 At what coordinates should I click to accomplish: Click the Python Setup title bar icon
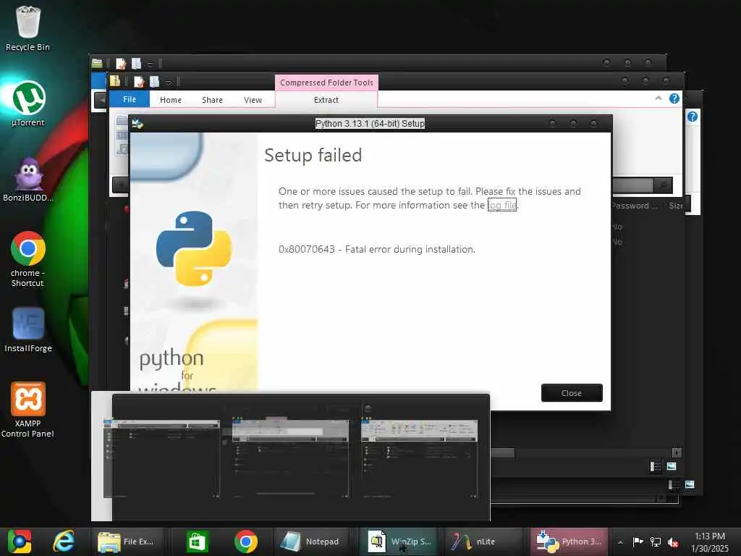point(137,124)
